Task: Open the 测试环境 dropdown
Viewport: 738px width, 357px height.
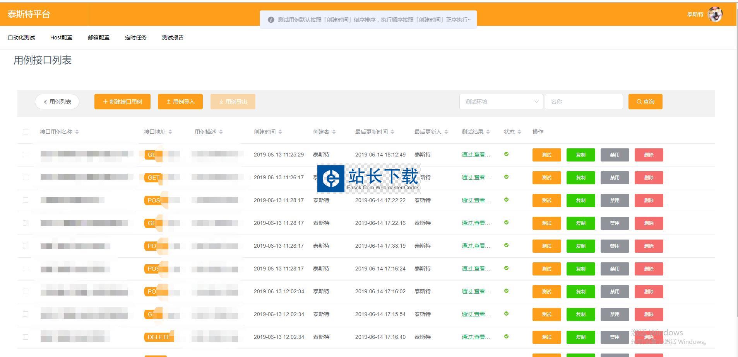Action: 501,102
